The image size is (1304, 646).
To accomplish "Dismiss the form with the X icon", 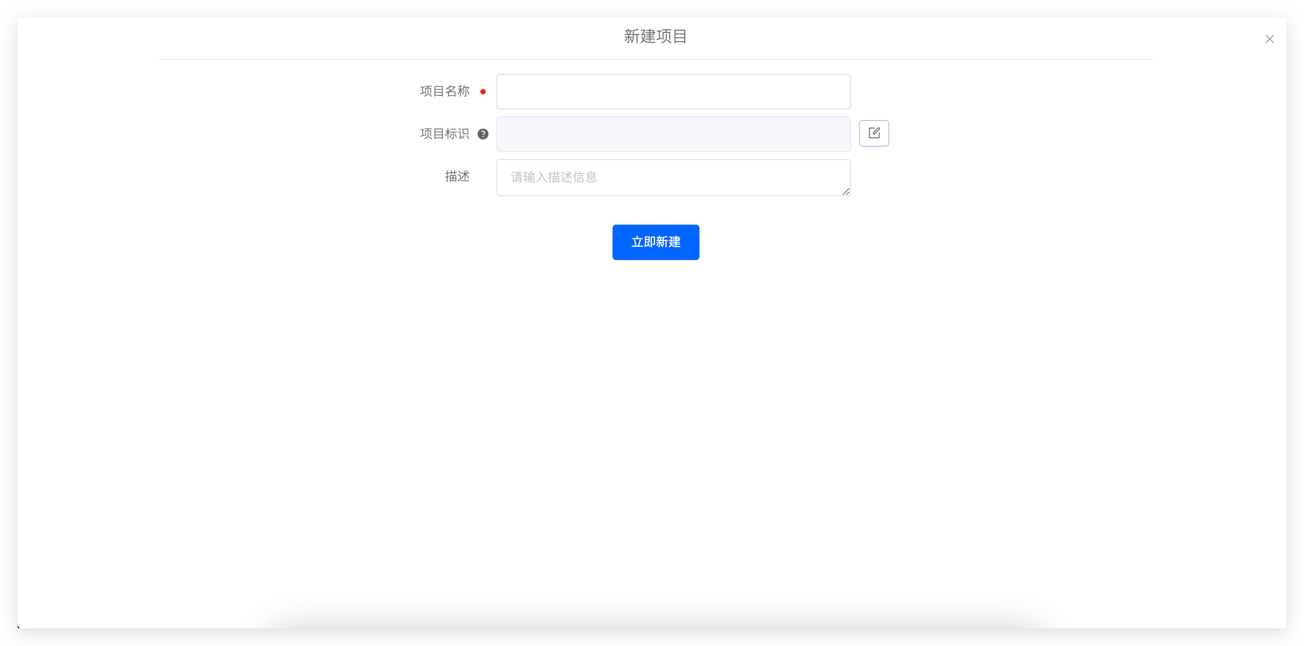I will pos(1269,39).
